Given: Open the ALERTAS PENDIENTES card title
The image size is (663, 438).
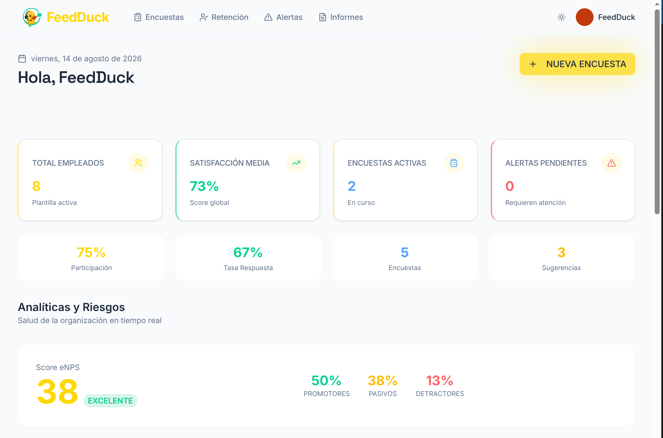Looking at the screenshot, I should (546, 163).
